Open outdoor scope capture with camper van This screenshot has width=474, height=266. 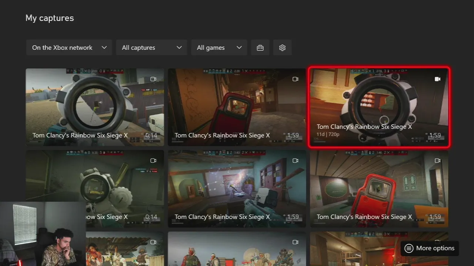(x=95, y=107)
